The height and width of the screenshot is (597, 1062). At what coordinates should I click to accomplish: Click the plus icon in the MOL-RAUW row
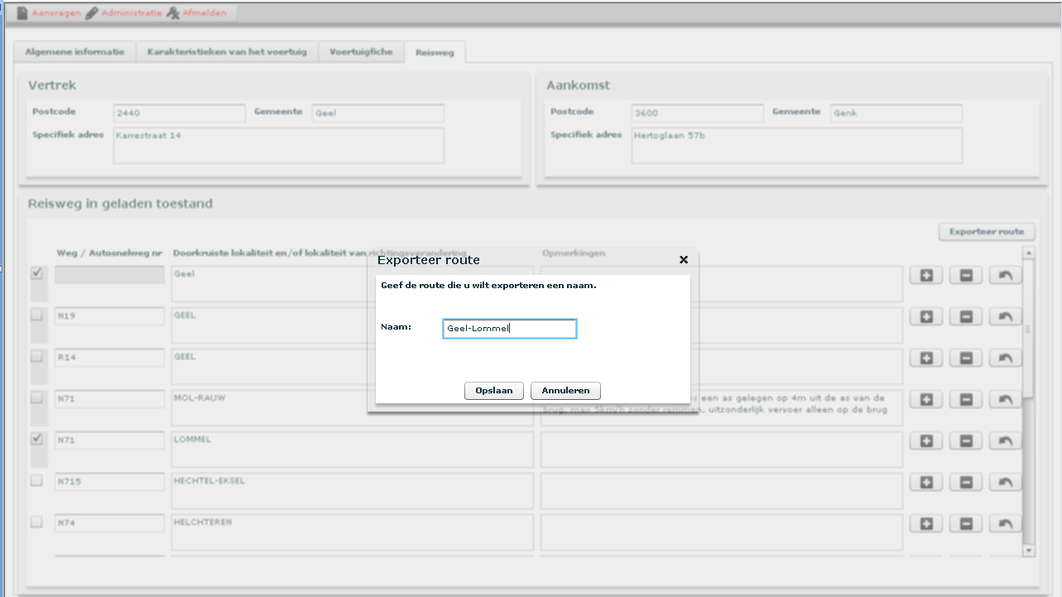(x=926, y=399)
